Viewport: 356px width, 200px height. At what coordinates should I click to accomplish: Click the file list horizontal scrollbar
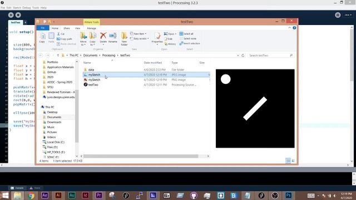pyautogui.click(x=141, y=156)
